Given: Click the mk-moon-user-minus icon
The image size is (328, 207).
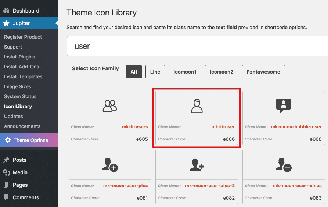Looking at the screenshot, I should 283,165.
